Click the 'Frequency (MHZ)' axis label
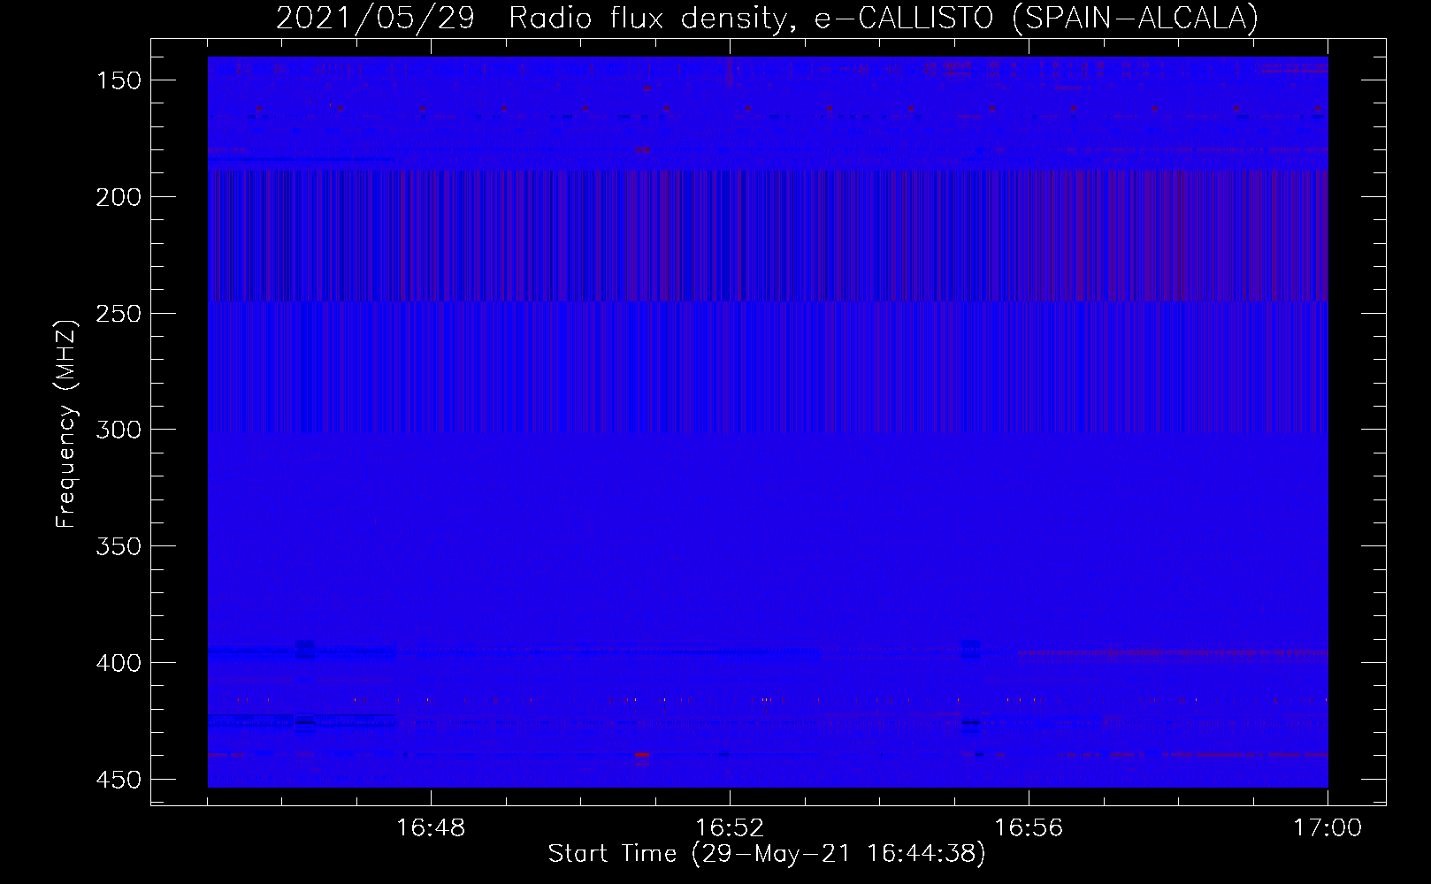 66,424
